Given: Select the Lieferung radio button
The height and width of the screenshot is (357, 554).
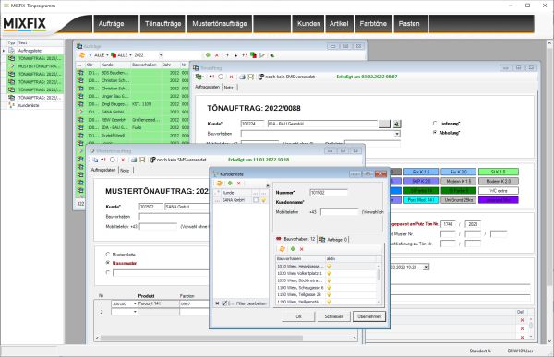Looking at the screenshot, I should pyautogui.click(x=435, y=124).
